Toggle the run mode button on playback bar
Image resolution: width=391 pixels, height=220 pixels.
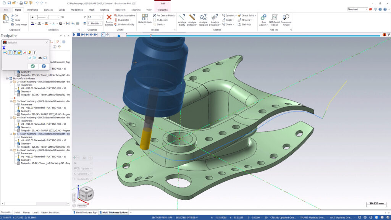click(107, 35)
